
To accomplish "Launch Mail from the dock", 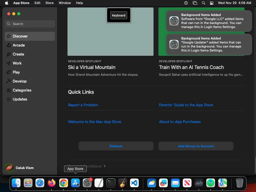I will (x=175, y=183).
